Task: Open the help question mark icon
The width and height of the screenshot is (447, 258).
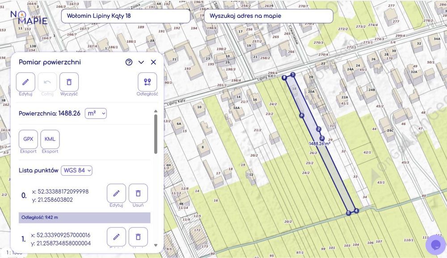Action: (129, 62)
